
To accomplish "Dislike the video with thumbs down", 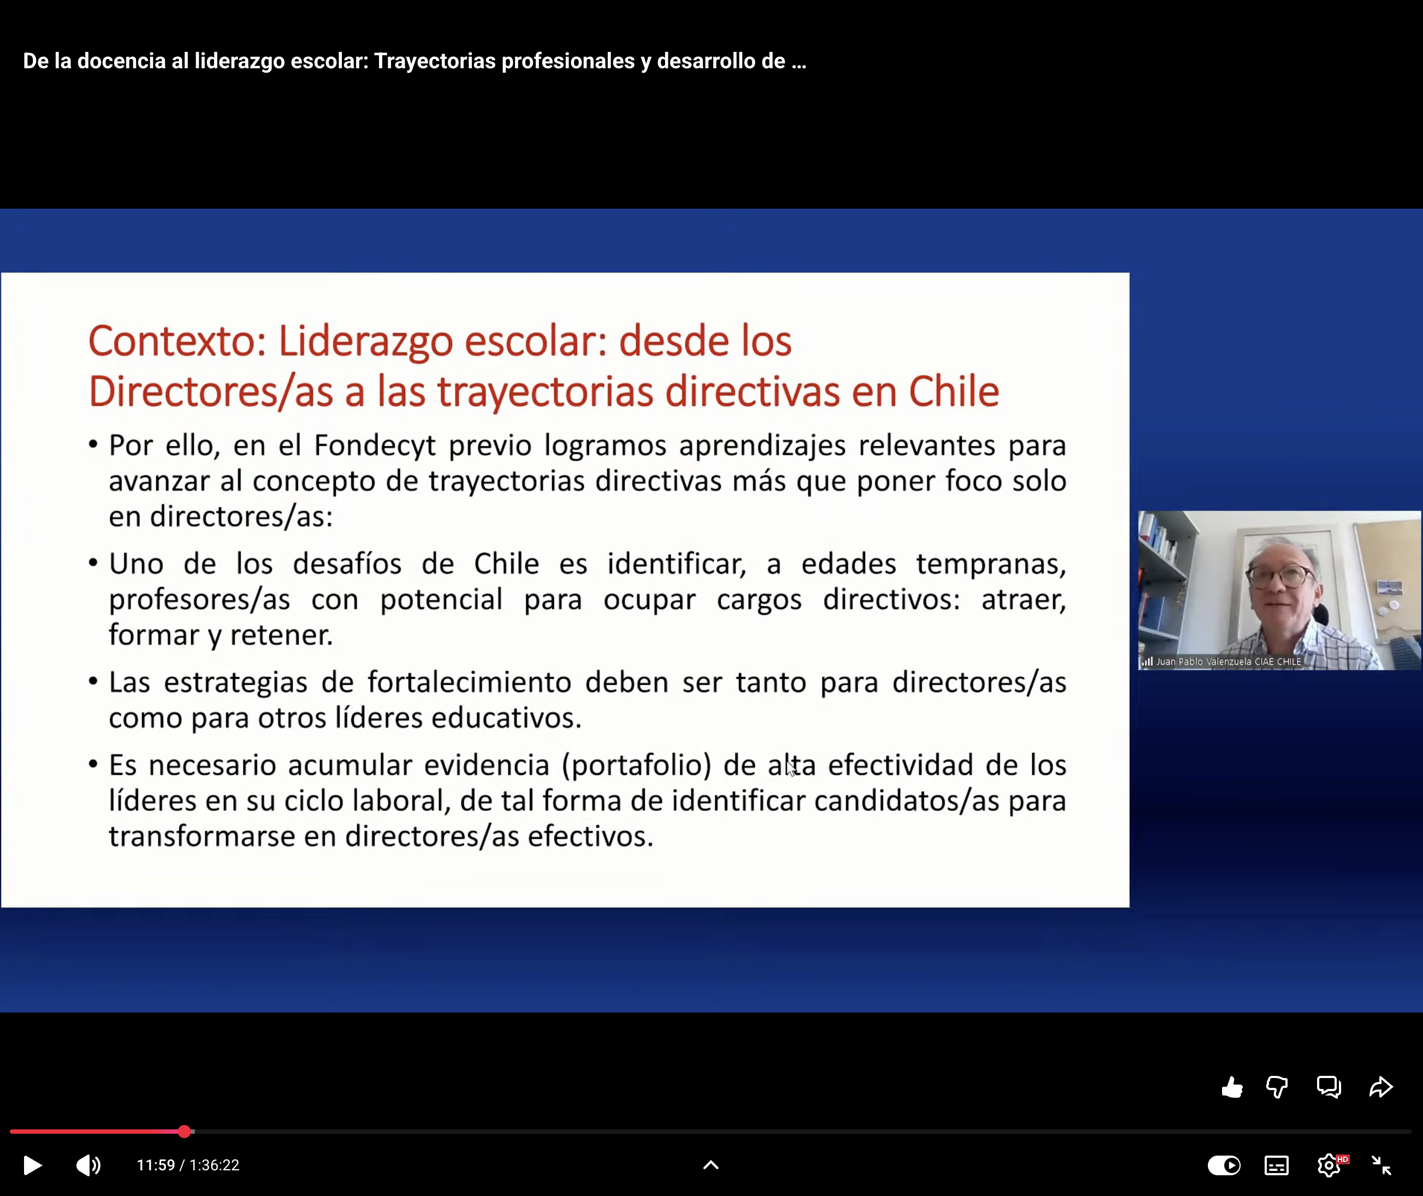I will (x=1277, y=1087).
